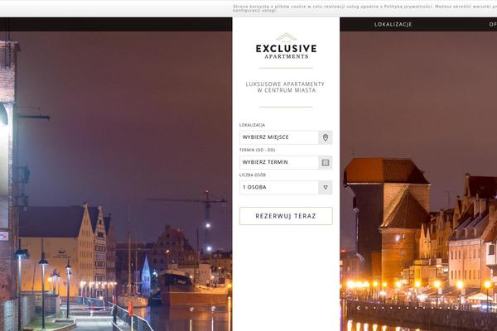Select the first slideshow dot after left arrow
497x331 pixels.
[x=366, y=308]
